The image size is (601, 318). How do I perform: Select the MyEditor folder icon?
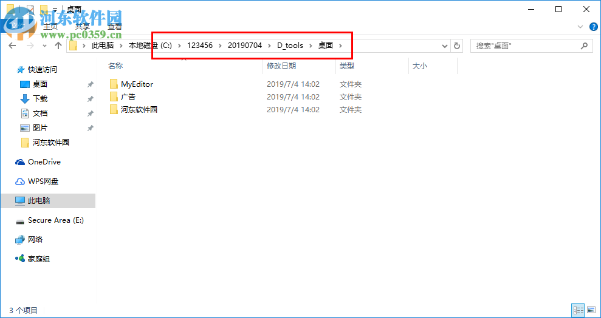(114, 84)
